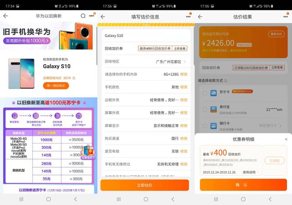Open the Galaxy S10 phone image
292x205 pixels.
pyautogui.click(x=21, y=73)
